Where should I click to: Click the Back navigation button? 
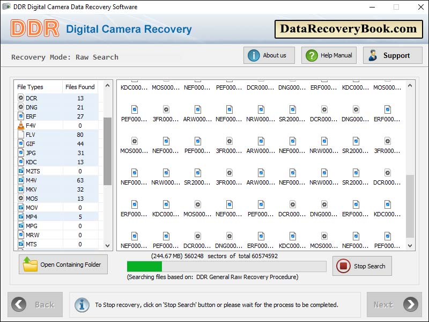pos(35,304)
